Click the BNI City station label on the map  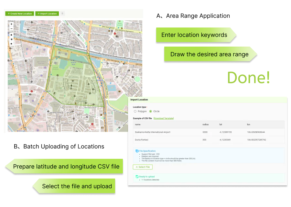[36, 41]
